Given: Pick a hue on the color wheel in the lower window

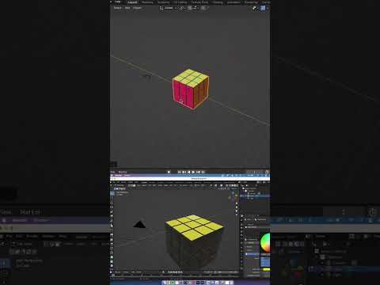Looking at the screenshot, I should 265,243.
